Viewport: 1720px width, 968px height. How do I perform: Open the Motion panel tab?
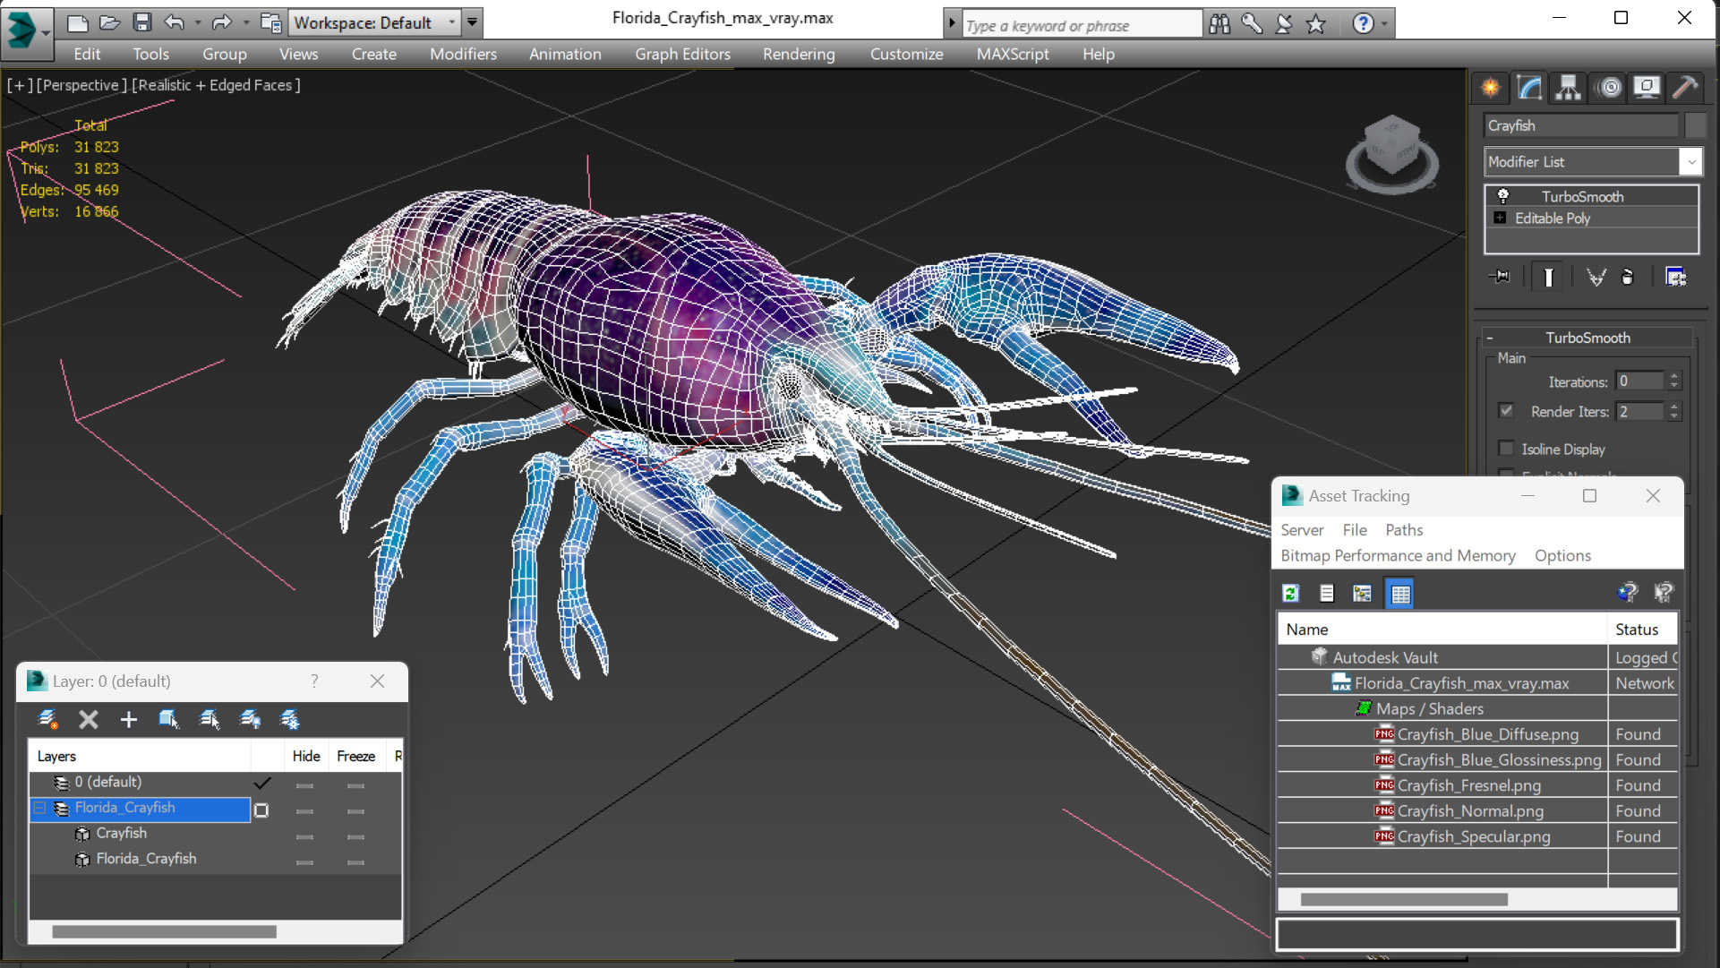click(1608, 87)
